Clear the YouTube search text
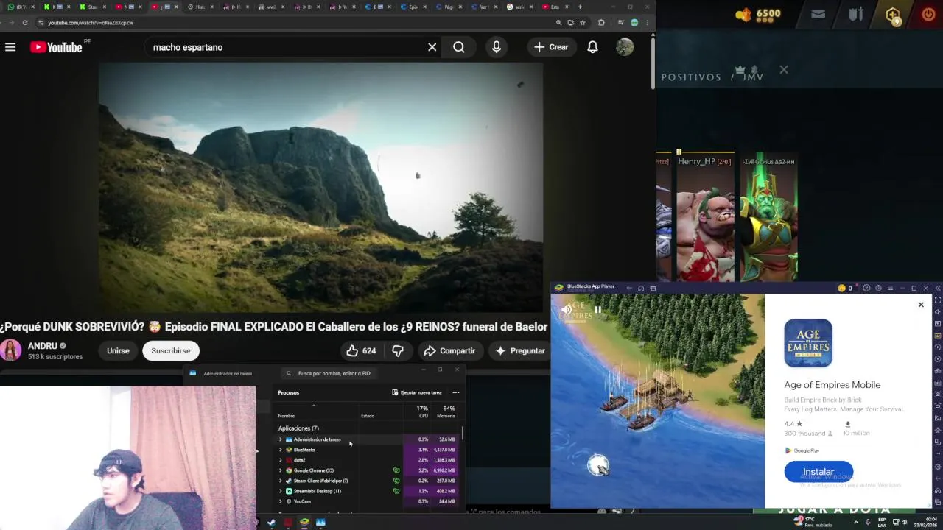The width and height of the screenshot is (943, 530). pyautogui.click(x=432, y=47)
